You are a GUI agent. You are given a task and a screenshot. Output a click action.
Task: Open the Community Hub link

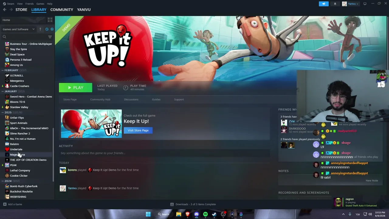(x=100, y=99)
